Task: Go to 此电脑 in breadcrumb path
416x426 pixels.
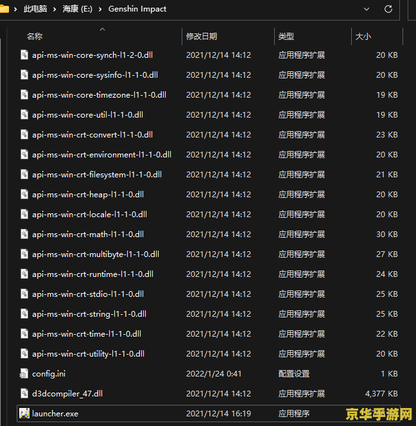Action: pyautogui.click(x=35, y=9)
